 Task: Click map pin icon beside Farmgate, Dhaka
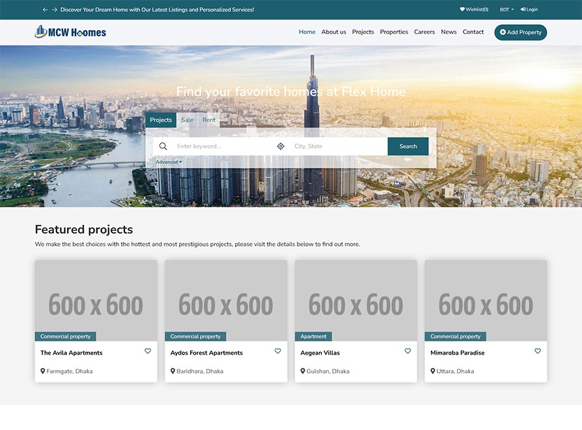[x=43, y=371]
